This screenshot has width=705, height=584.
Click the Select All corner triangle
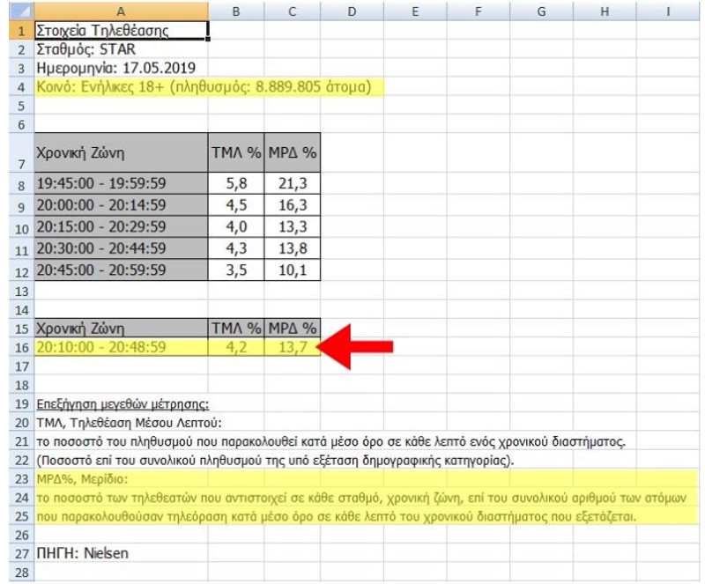click(x=21, y=11)
